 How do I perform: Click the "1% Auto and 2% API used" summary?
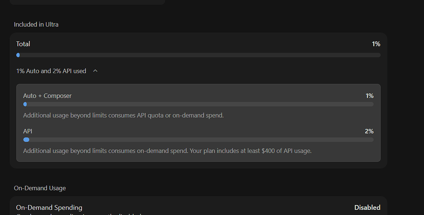point(51,71)
